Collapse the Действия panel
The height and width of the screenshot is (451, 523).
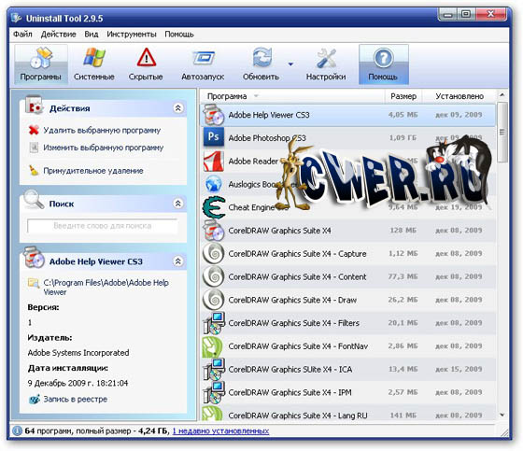click(178, 108)
